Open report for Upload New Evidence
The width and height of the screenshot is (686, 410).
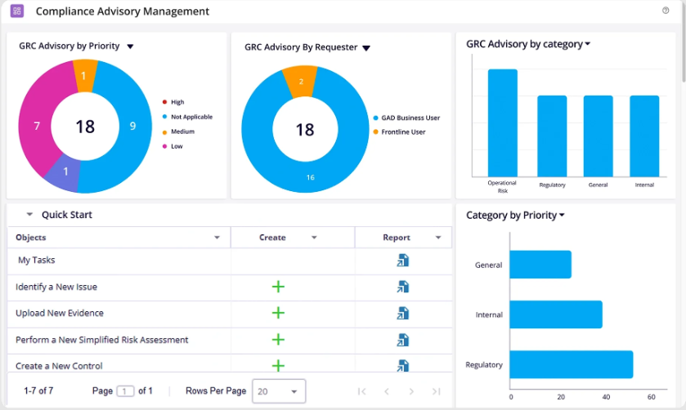point(403,313)
